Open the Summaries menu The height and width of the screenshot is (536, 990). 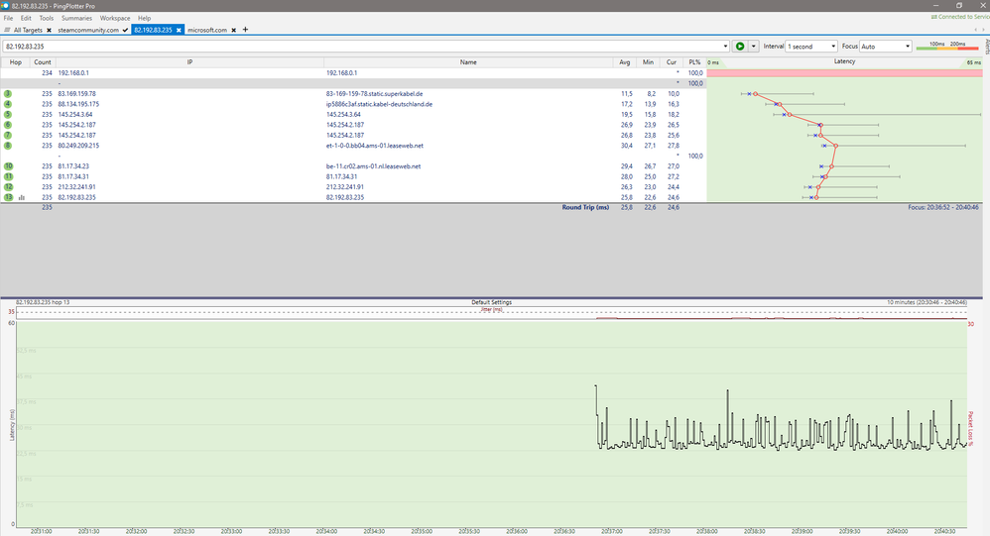[77, 18]
